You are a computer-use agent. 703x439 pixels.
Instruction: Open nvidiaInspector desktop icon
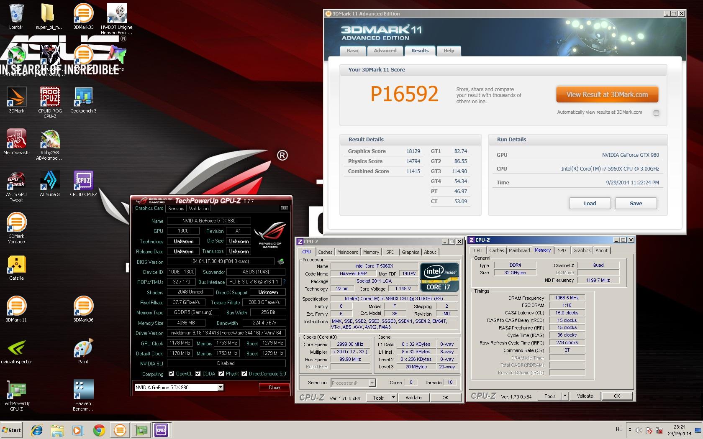16,350
